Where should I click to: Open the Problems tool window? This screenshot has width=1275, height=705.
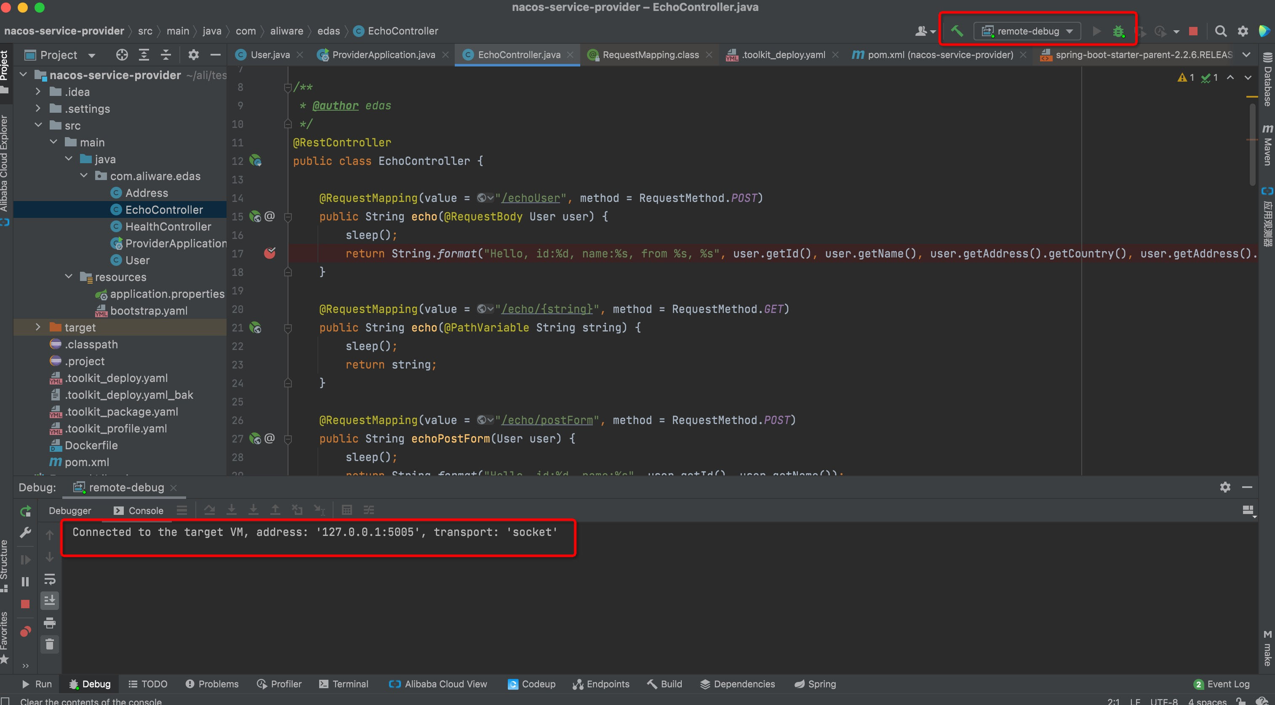[212, 684]
